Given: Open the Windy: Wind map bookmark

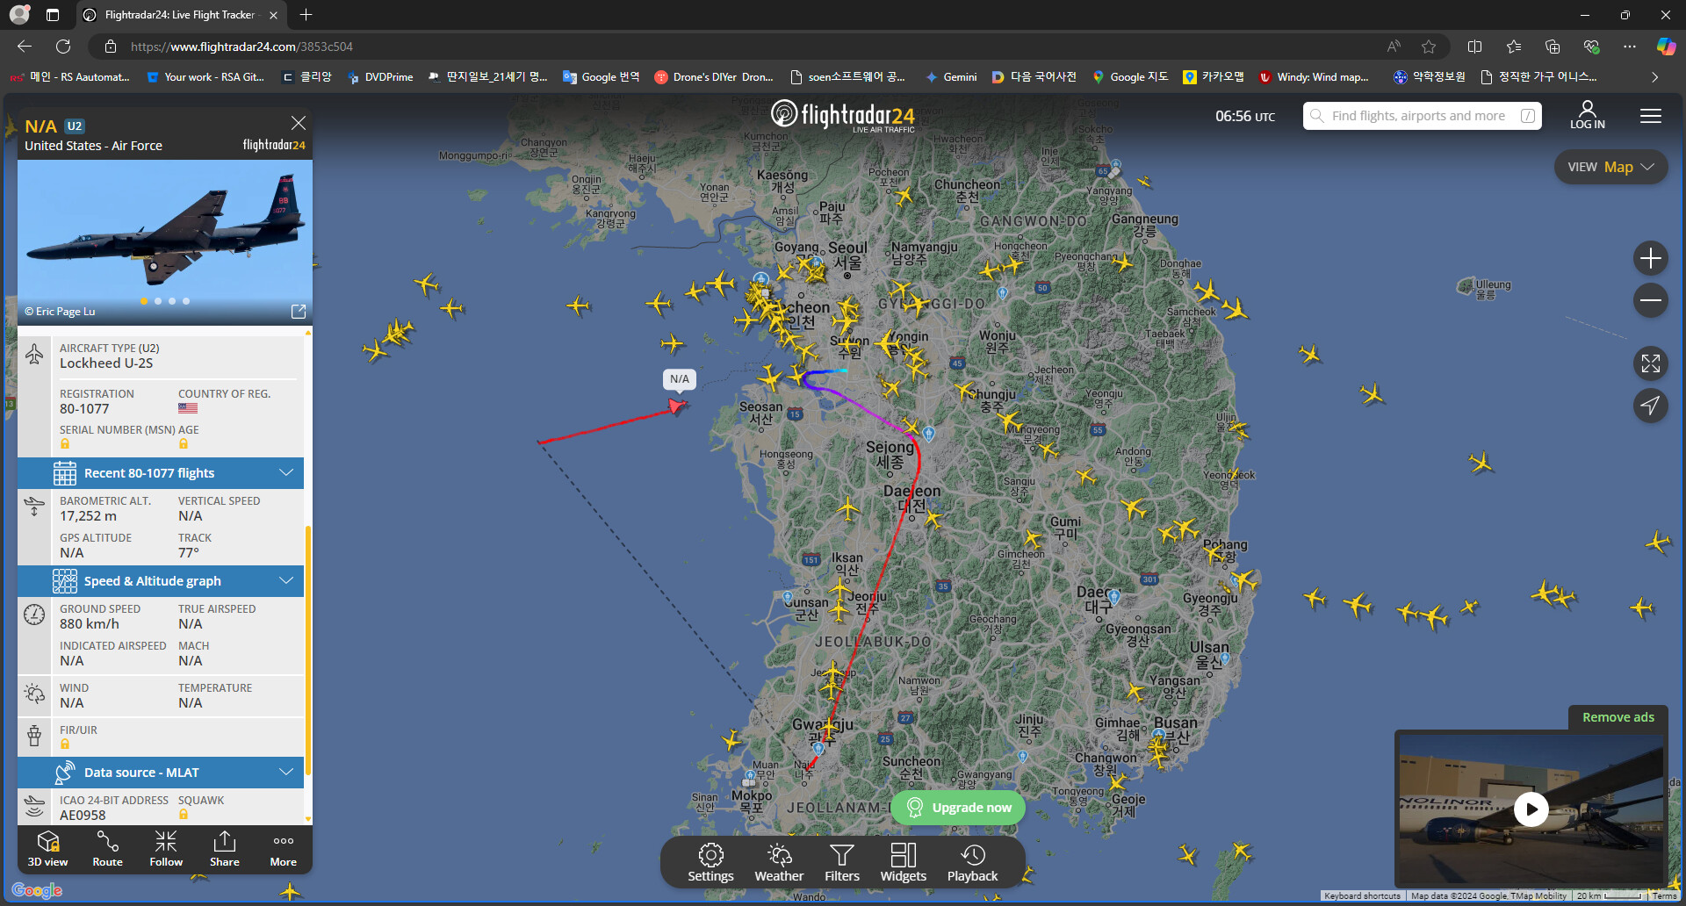Looking at the screenshot, I should [x=1314, y=77].
